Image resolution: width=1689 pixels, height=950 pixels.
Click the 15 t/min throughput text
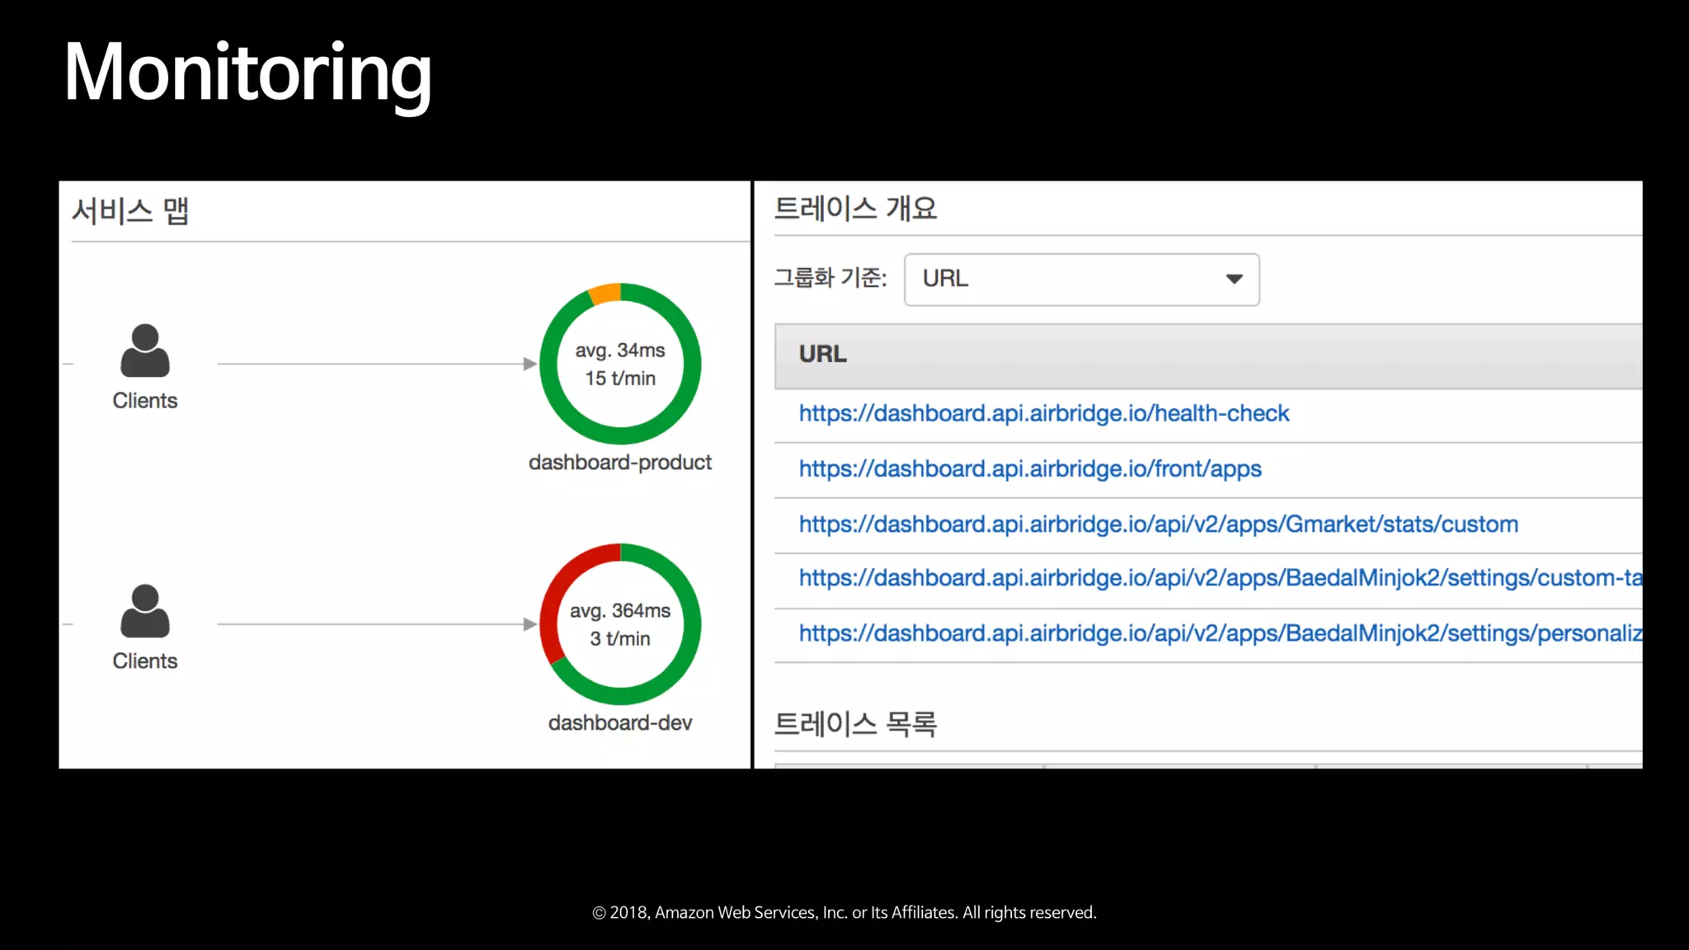620,379
